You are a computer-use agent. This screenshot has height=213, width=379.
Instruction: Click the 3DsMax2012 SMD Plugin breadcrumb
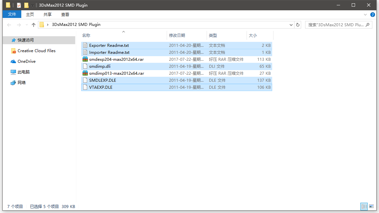76,25
